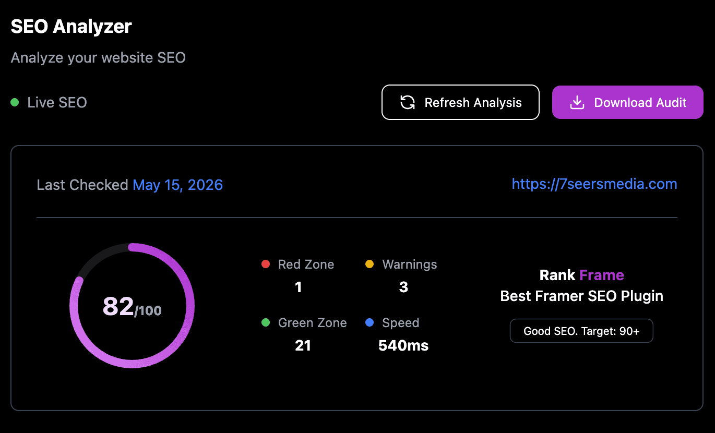Click the refresh arrows icon
Image resolution: width=715 pixels, height=433 pixels.
(x=408, y=102)
